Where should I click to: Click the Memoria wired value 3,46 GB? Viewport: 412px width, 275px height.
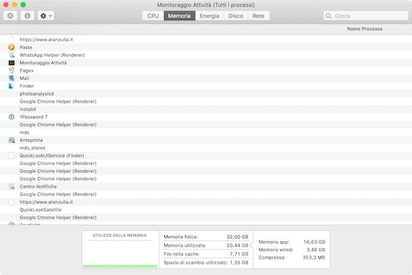point(315,250)
